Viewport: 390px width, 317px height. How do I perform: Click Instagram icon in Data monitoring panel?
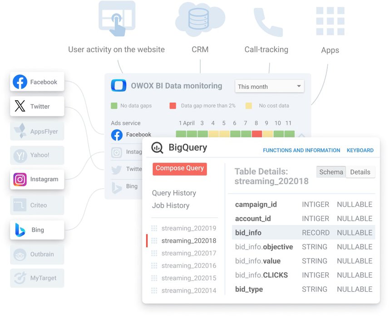116,152
